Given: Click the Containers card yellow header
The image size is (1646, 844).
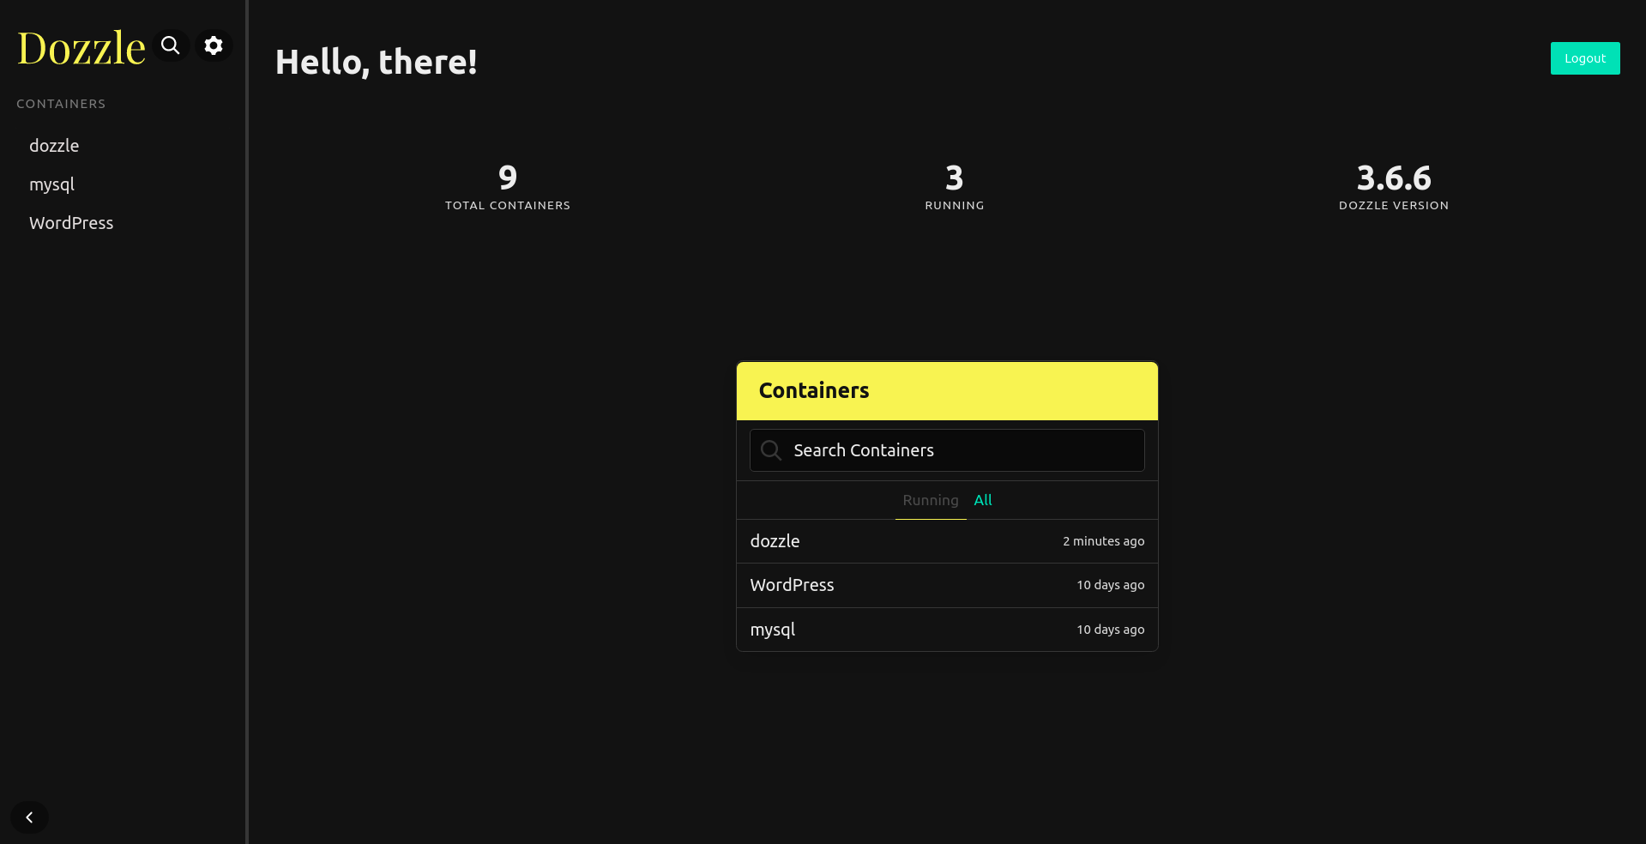Looking at the screenshot, I should pyautogui.click(x=947, y=391).
